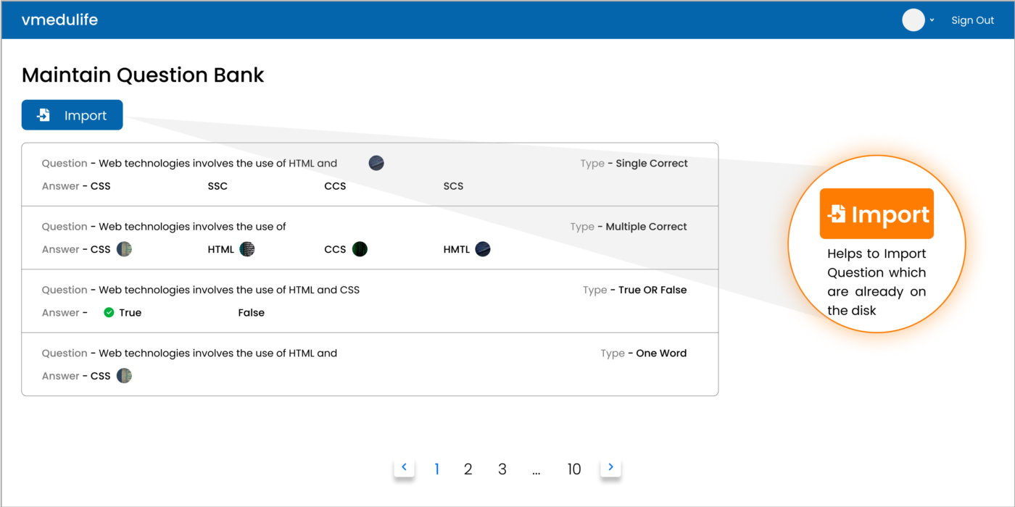Viewport: 1015px width, 507px height.
Task: Jump to page 10 in pagination
Action: pyautogui.click(x=573, y=469)
